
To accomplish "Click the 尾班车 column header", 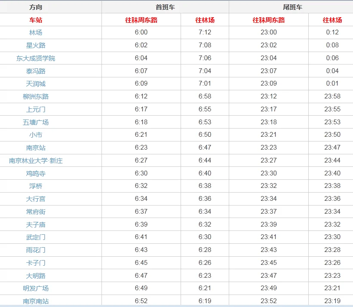I will point(292,7).
